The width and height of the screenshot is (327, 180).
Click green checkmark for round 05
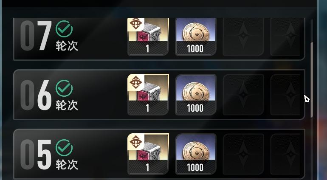tap(64, 148)
